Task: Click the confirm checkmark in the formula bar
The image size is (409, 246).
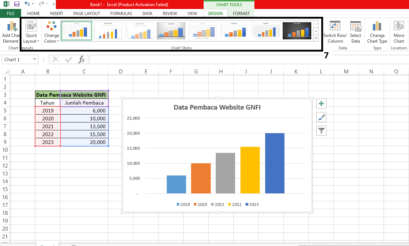Action: click(x=69, y=60)
